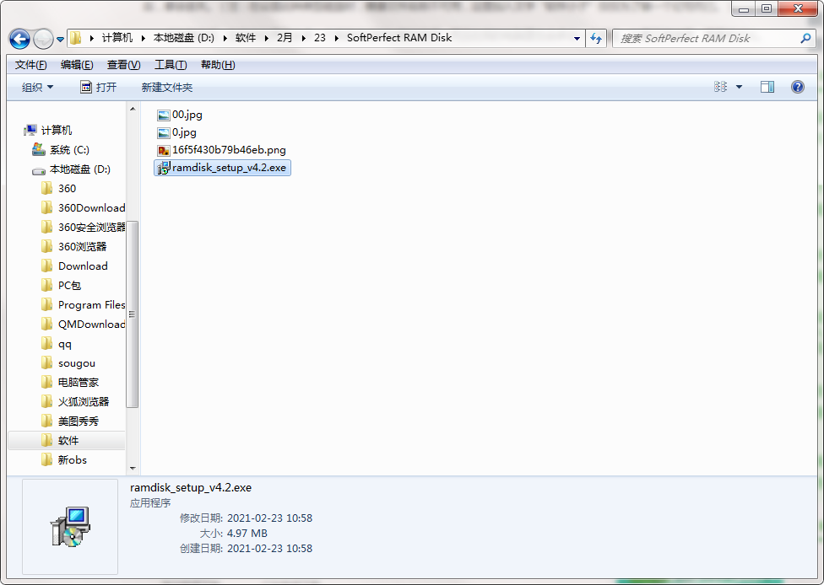Click installer icon of ramdisk_setup_v4.2.exe in list
This screenshot has width=824, height=585.
coord(164,168)
